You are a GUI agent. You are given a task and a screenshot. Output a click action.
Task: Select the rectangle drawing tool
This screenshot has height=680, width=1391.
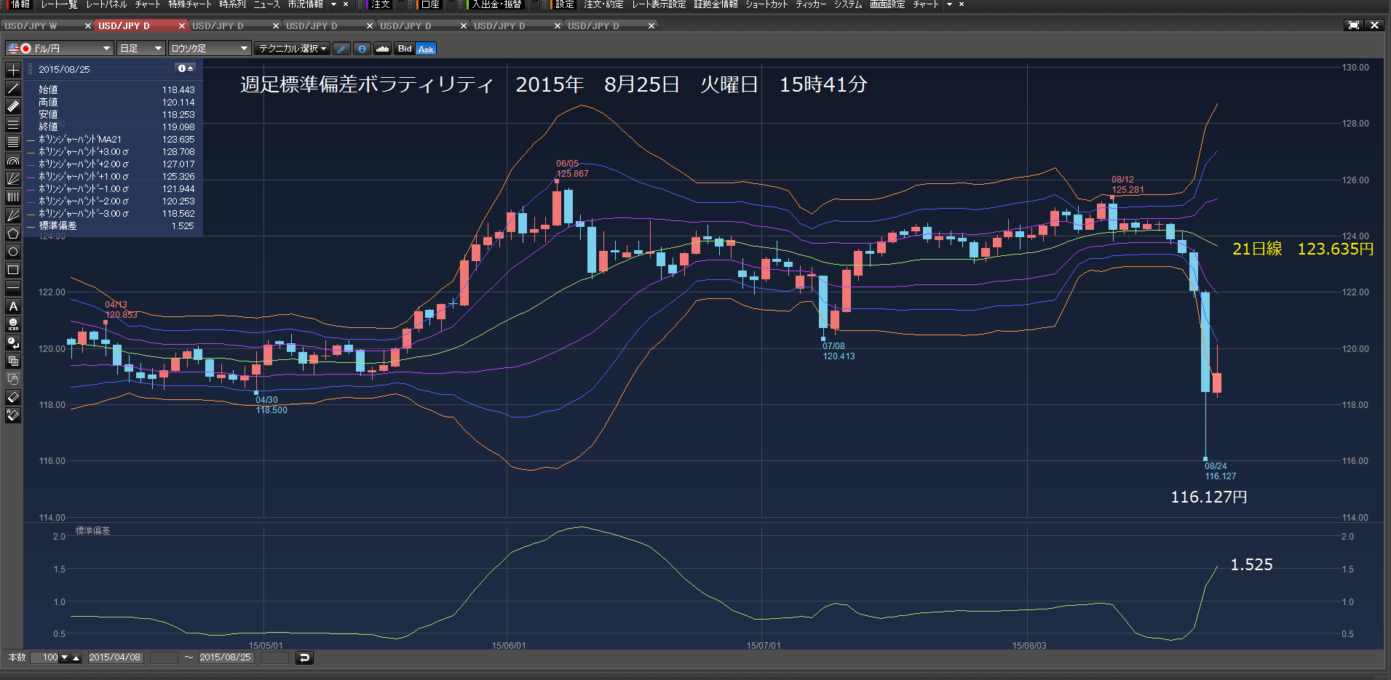coord(13,270)
